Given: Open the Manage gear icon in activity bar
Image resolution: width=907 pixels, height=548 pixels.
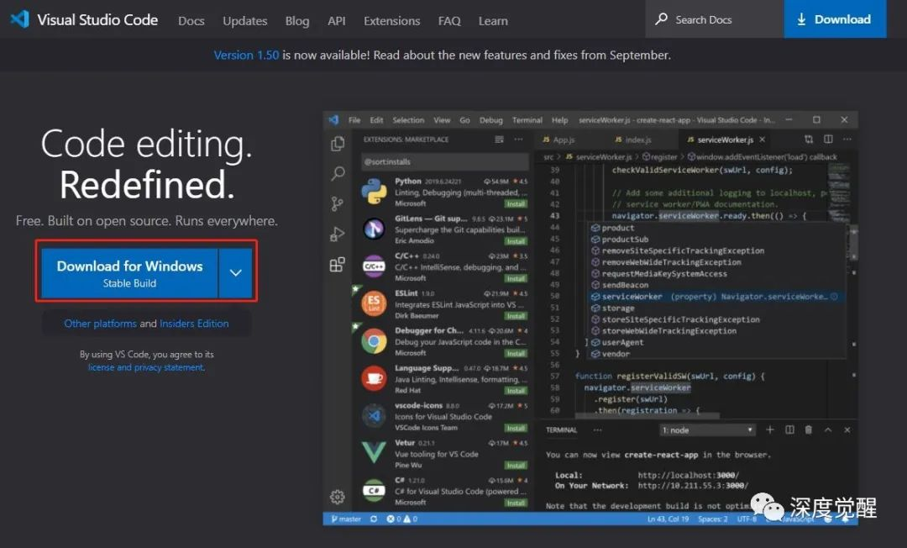Looking at the screenshot, I should pyautogui.click(x=338, y=497).
